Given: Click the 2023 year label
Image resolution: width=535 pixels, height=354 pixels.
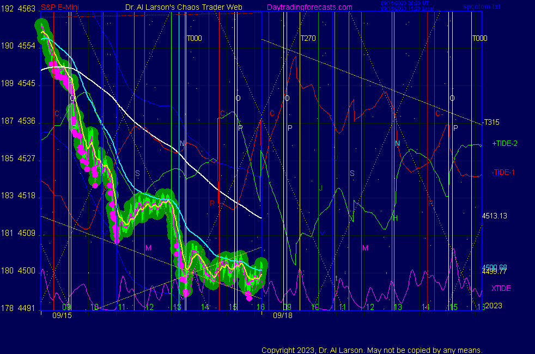Looking at the screenshot, I should coord(494,306).
